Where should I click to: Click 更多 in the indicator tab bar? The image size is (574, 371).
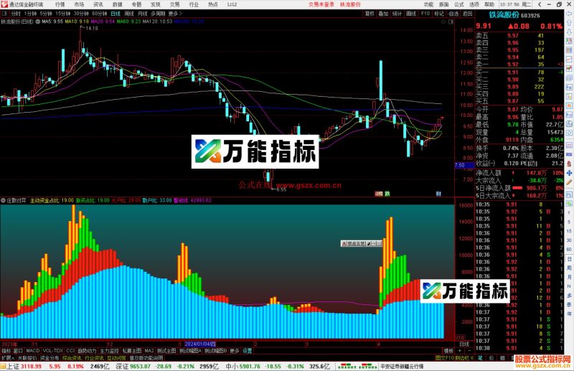235,350
